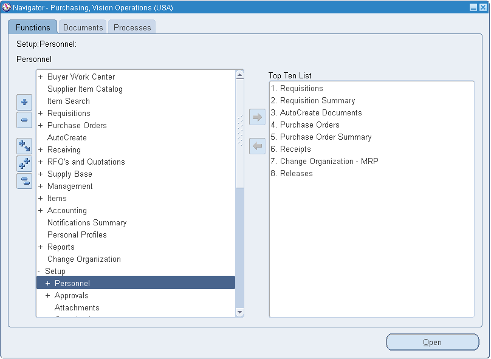
Task: Click the expand branch icon
Action: tap(24, 145)
